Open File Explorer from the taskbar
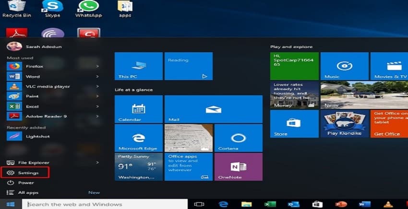408x209 pixels. [246, 204]
